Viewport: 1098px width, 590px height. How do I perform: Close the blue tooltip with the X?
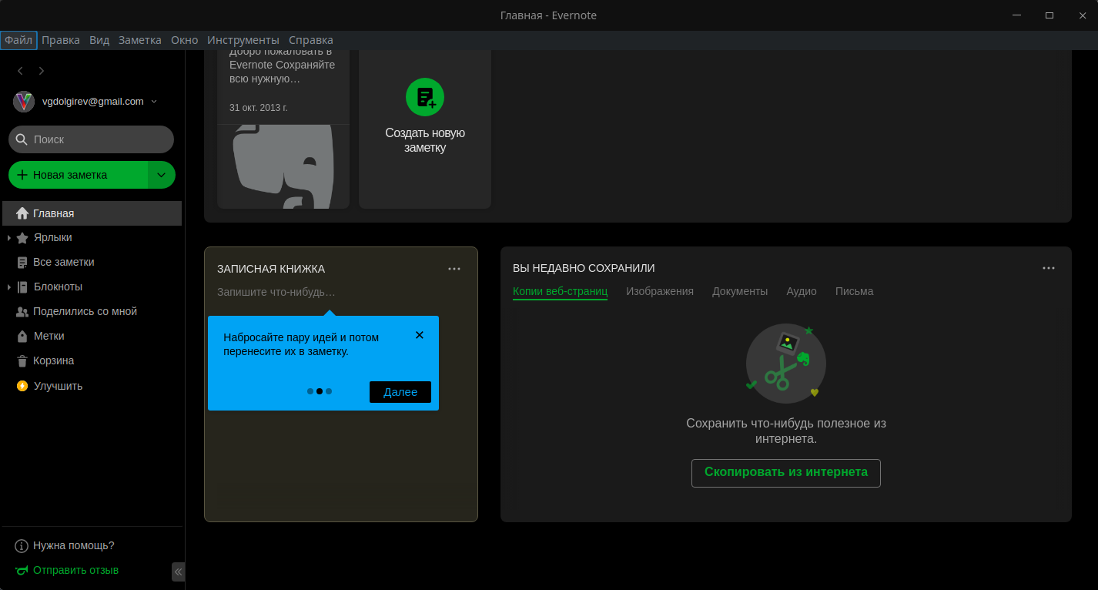(x=420, y=335)
